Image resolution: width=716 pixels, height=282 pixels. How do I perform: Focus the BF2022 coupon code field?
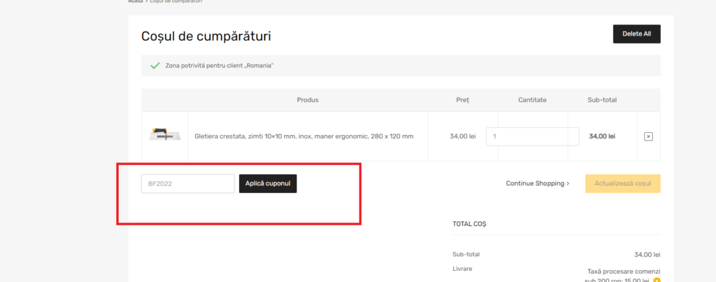point(187,183)
